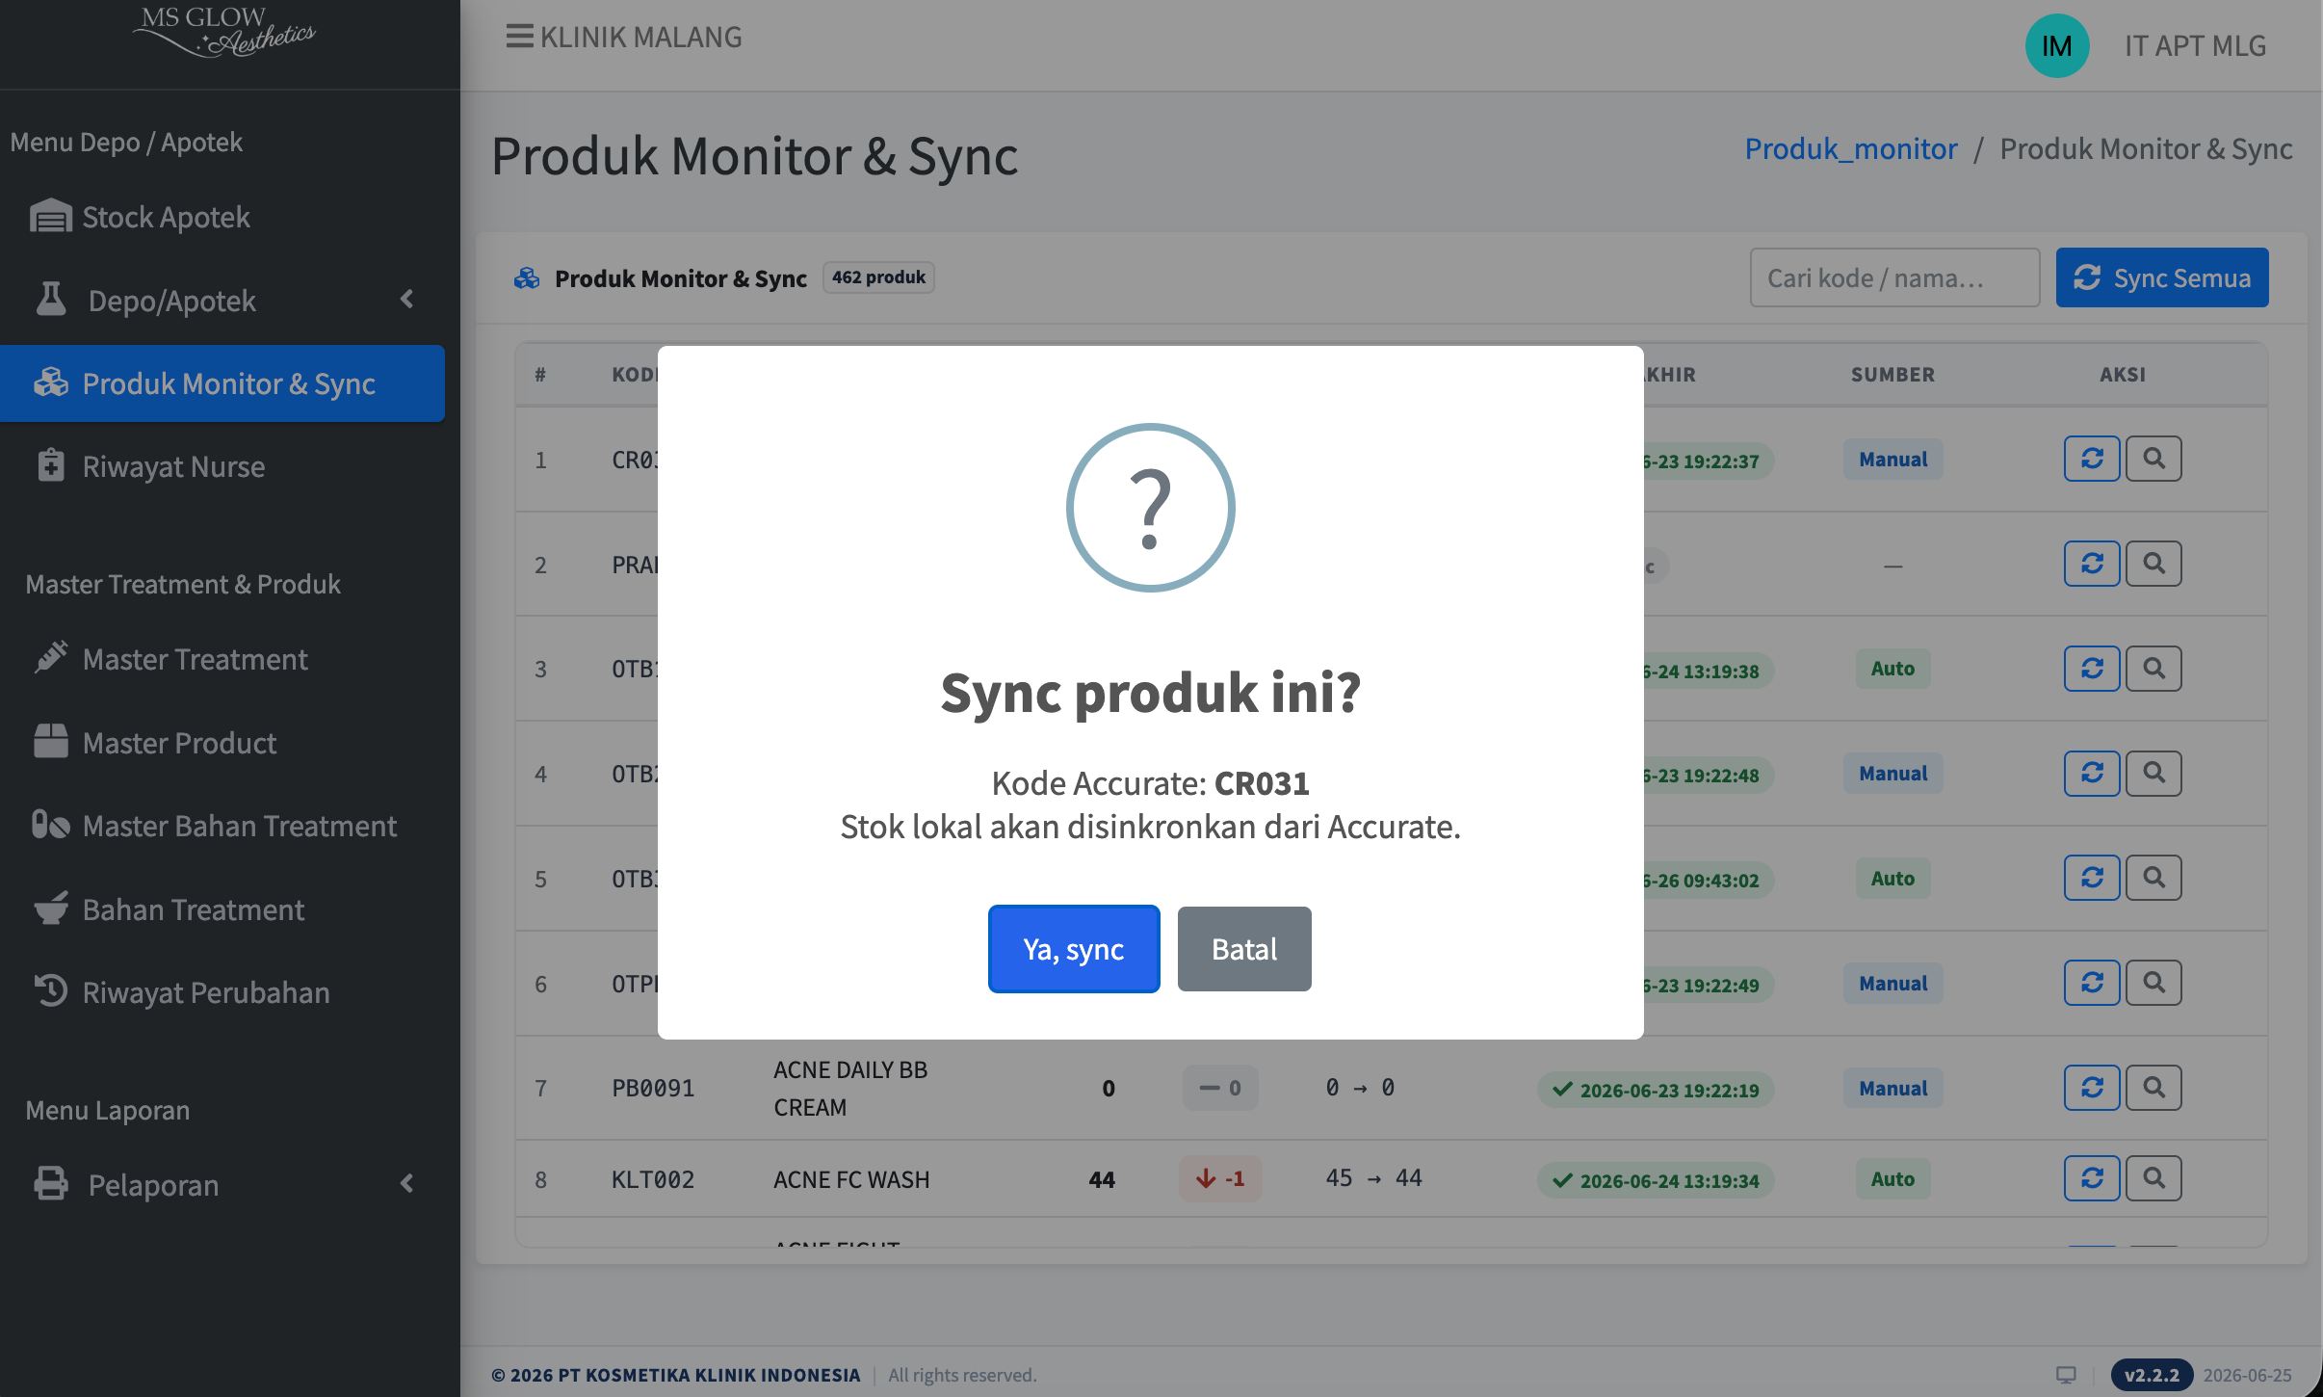Open Riwayat Nurse from sidebar
Viewport: 2323px width, 1397px height.
tap(222, 466)
